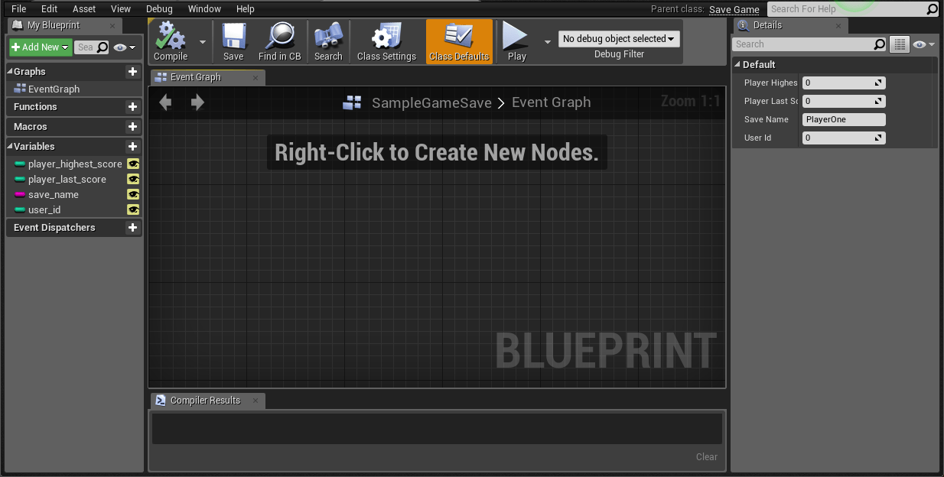Click Find in CB toolbar icon

pyautogui.click(x=279, y=41)
